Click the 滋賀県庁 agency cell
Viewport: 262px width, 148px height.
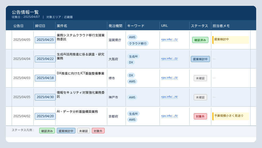pyautogui.click(x=115, y=40)
